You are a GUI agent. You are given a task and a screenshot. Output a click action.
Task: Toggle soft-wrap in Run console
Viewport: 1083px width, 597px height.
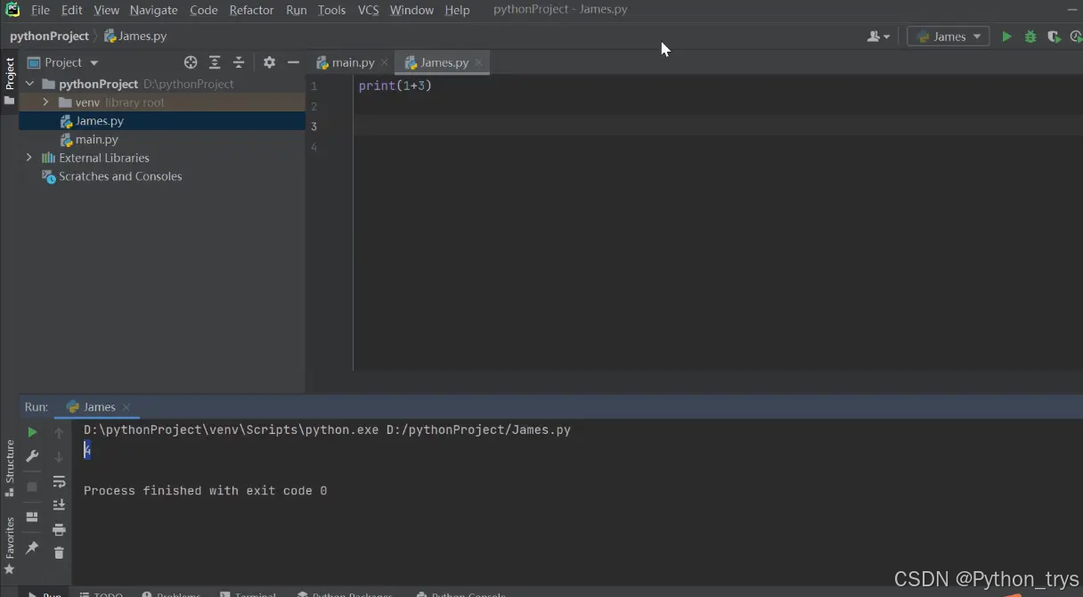[59, 482]
